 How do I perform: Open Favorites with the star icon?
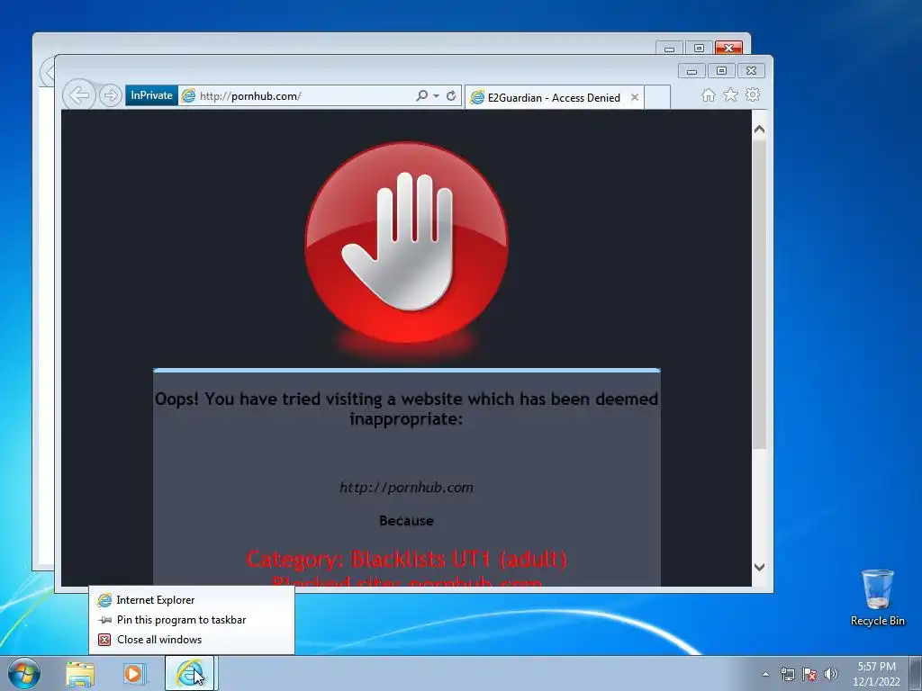pyautogui.click(x=730, y=95)
